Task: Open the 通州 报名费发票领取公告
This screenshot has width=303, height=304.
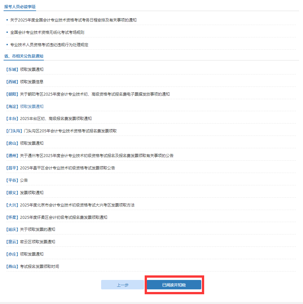Action: click(97, 156)
